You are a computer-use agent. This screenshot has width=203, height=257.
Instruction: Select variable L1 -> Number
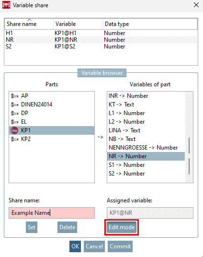146,113
